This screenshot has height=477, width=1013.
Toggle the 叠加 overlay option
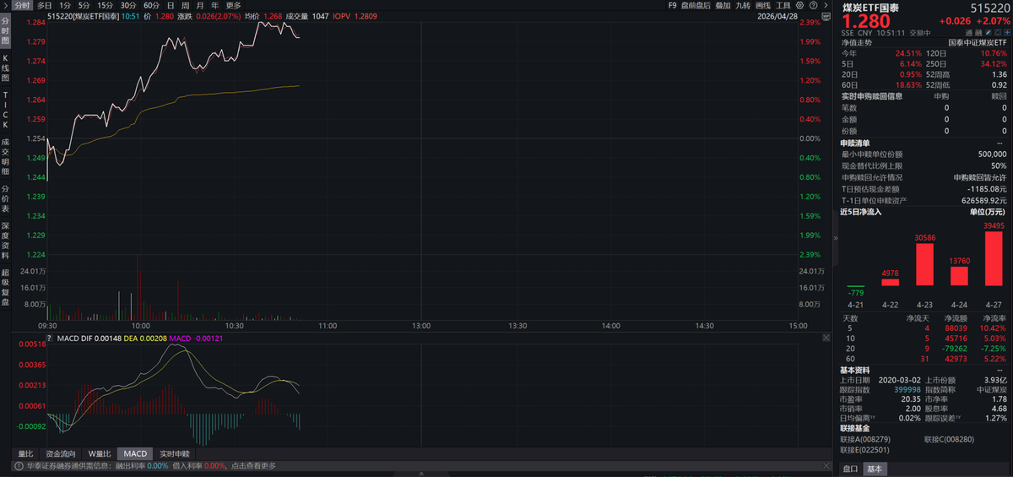723,5
